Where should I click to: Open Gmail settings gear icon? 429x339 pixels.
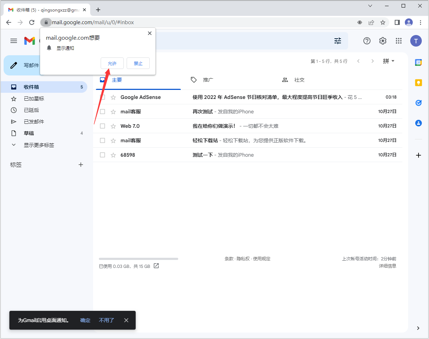click(x=383, y=41)
